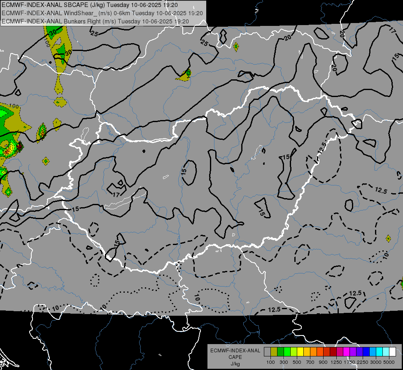This screenshot has height=370, width=403.
Task: Click the SBCAPE (J/kg) header line
Action: pyautogui.click(x=89, y=5)
